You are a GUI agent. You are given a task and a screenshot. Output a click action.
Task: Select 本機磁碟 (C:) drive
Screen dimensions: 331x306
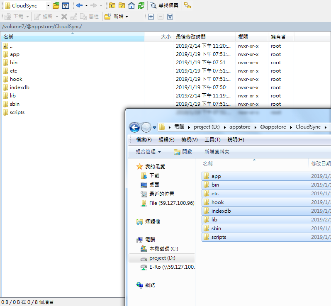click(x=159, y=249)
